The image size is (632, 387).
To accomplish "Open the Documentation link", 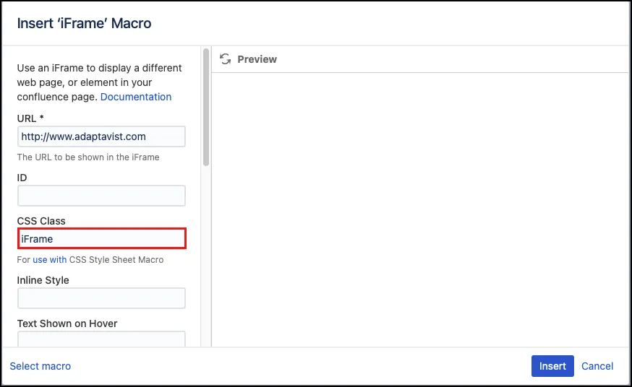I will pyautogui.click(x=136, y=97).
